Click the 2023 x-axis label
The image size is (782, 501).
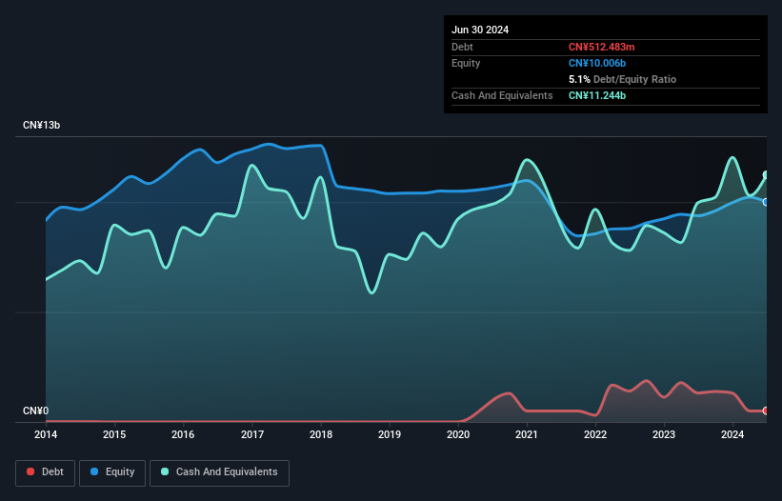[x=664, y=434]
